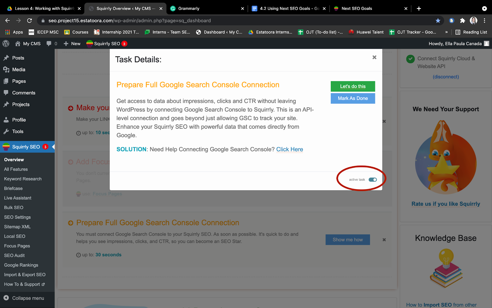Open Keyword Research submenu item
The image size is (492, 308).
(x=23, y=179)
